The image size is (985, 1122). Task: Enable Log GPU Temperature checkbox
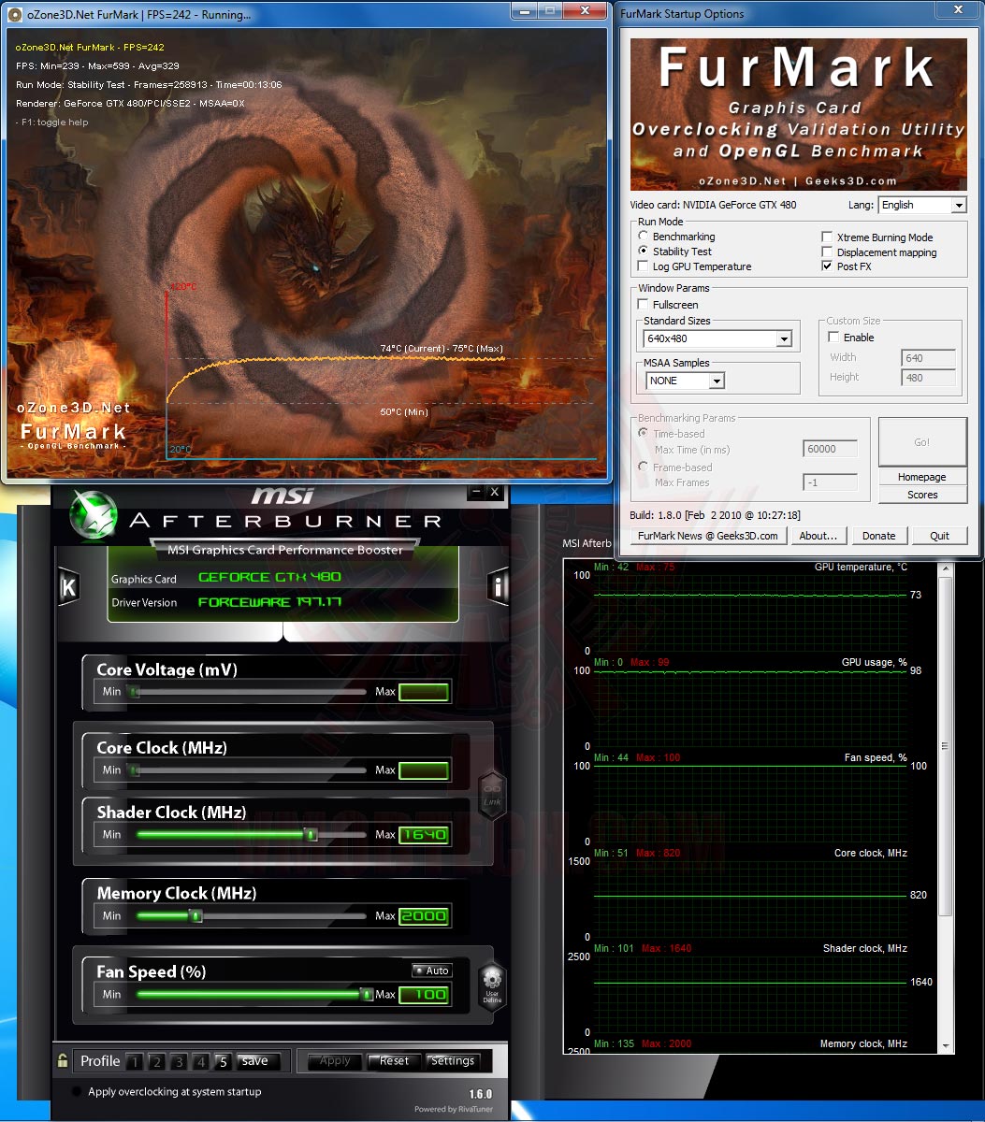coord(644,266)
